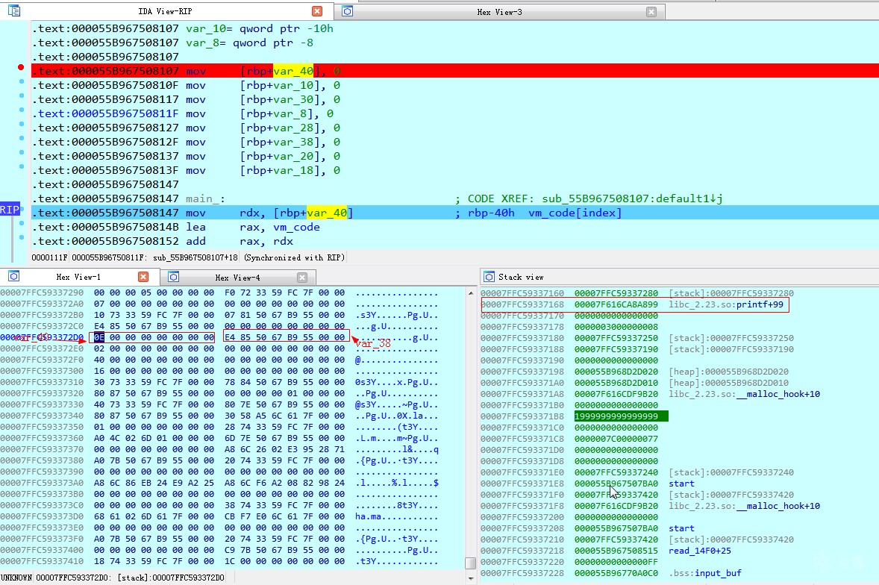Select the IDA View-RIP tab
This screenshot has width=879, height=585.
[166, 11]
